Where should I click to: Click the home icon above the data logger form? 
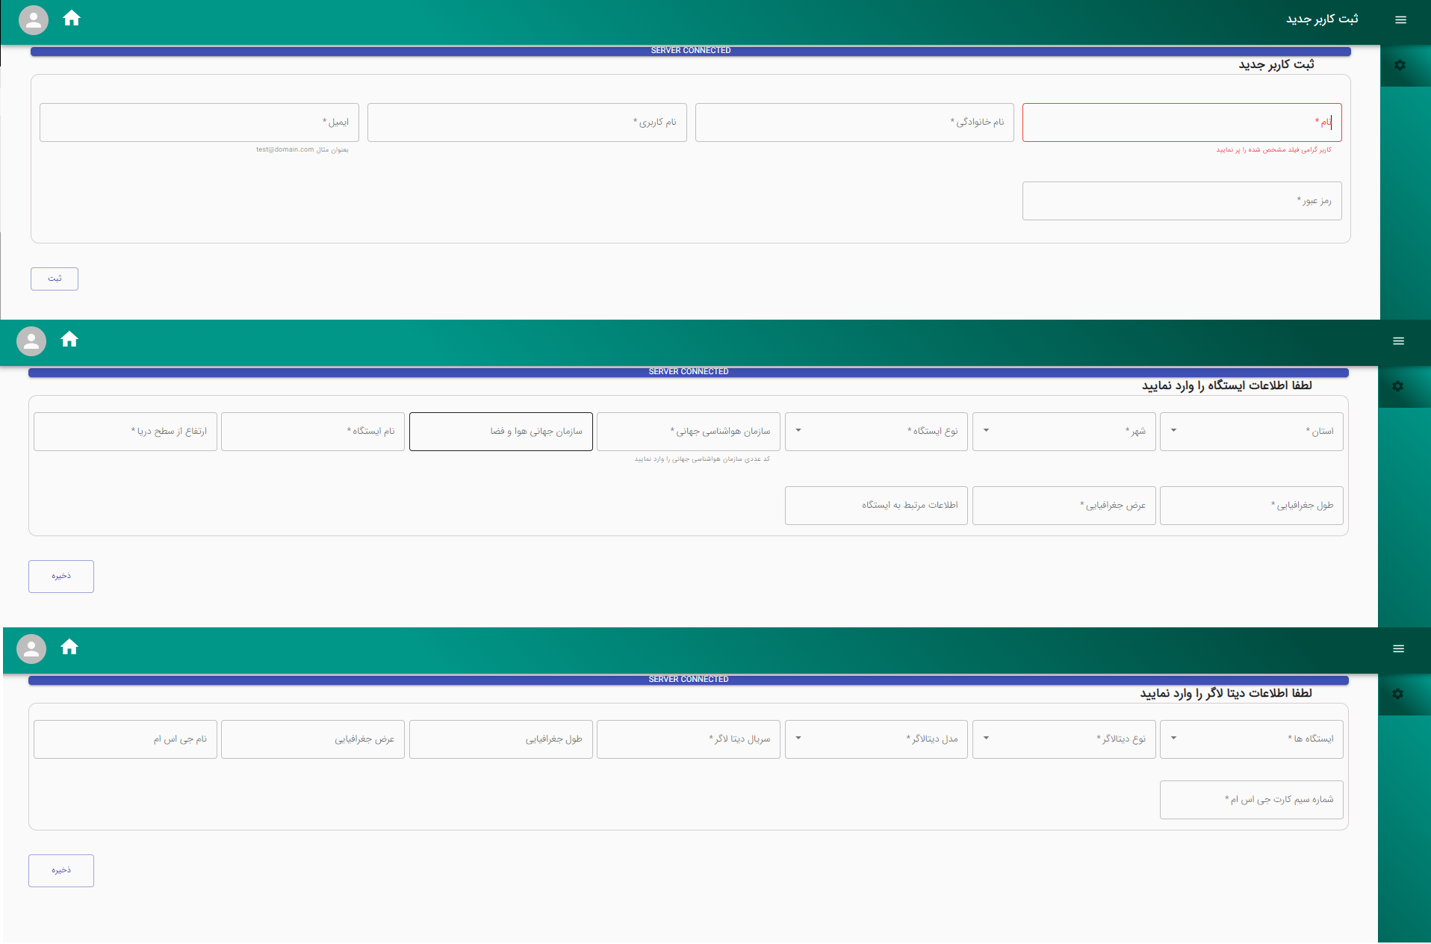coord(69,648)
